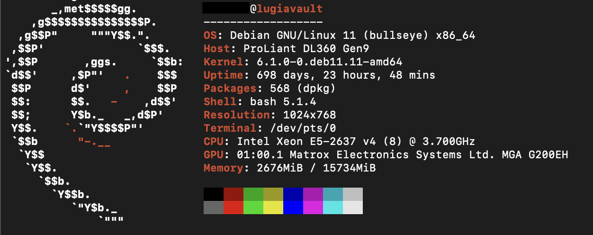This screenshot has height=235, width=593.
Task: Click the bright red color block
Action: pos(234,208)
